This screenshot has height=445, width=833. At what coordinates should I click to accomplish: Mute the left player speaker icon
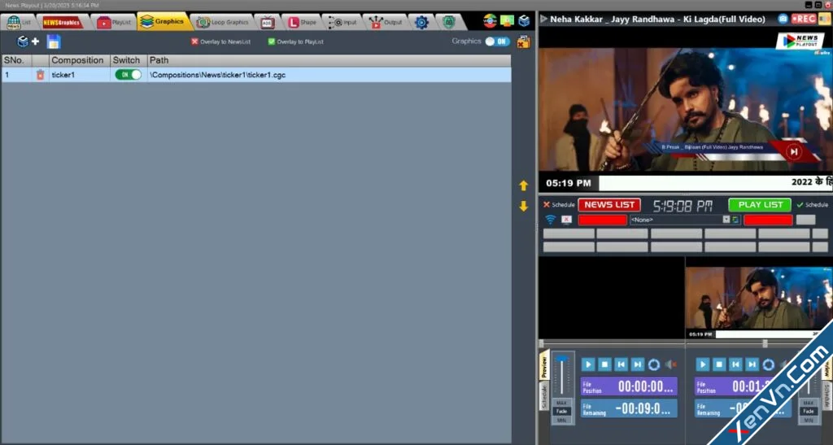tap(671, 364)
